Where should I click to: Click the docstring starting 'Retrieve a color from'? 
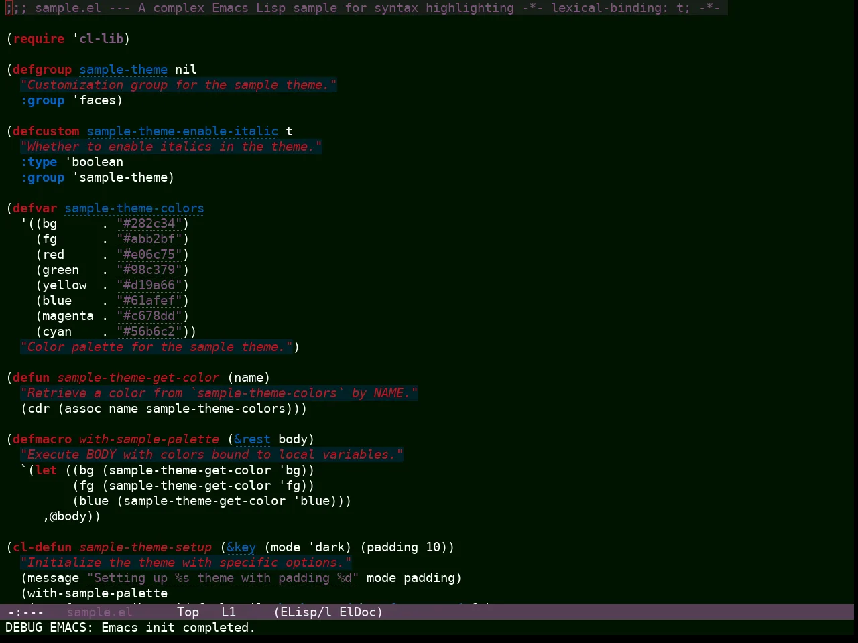(x=219, y=393)
